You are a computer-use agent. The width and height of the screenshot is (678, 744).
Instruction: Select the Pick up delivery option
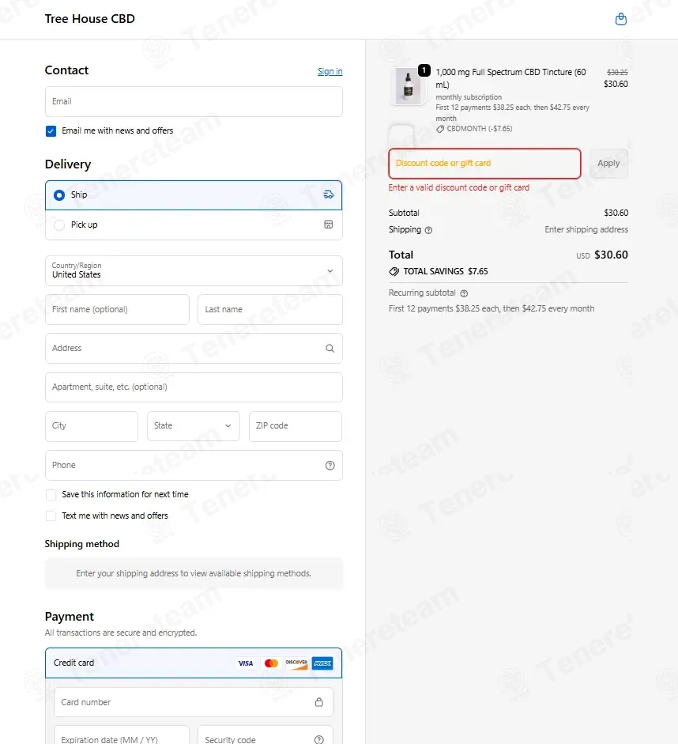(x=59, y=225)
